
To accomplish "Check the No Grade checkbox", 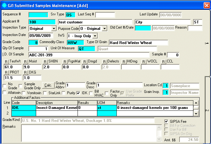I will (4, 85).
